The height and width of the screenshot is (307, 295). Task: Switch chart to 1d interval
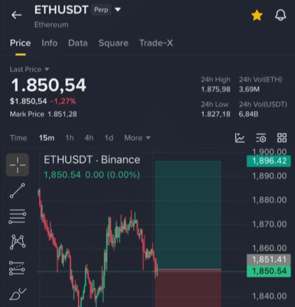click(x=109, y=138)
